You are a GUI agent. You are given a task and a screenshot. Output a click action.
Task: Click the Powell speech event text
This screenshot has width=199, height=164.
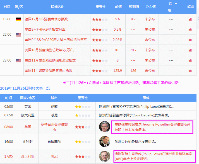pos(152,127)
